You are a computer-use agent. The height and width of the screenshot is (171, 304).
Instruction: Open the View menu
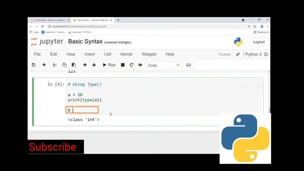tap(71, 54)
